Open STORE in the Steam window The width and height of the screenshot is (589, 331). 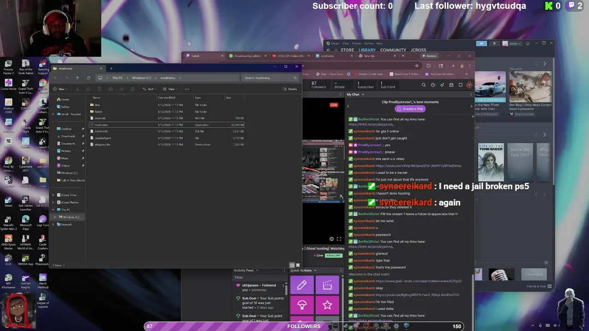point(347,50)
